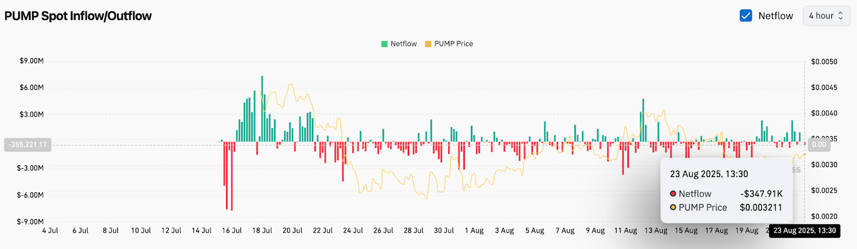Click the 0.00 zero-line axis badge

(819, 144)
